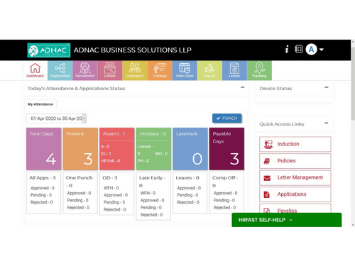Click 'Pending - 3' under OD
355x266 pixels.
(x=114, y=202)
